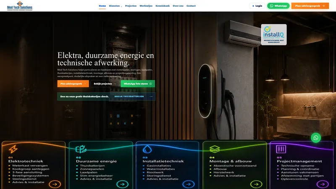The width and height of the screenshot is (336, 189).
Task: Go to the Projecten page
Action: (x=131, y=6)
